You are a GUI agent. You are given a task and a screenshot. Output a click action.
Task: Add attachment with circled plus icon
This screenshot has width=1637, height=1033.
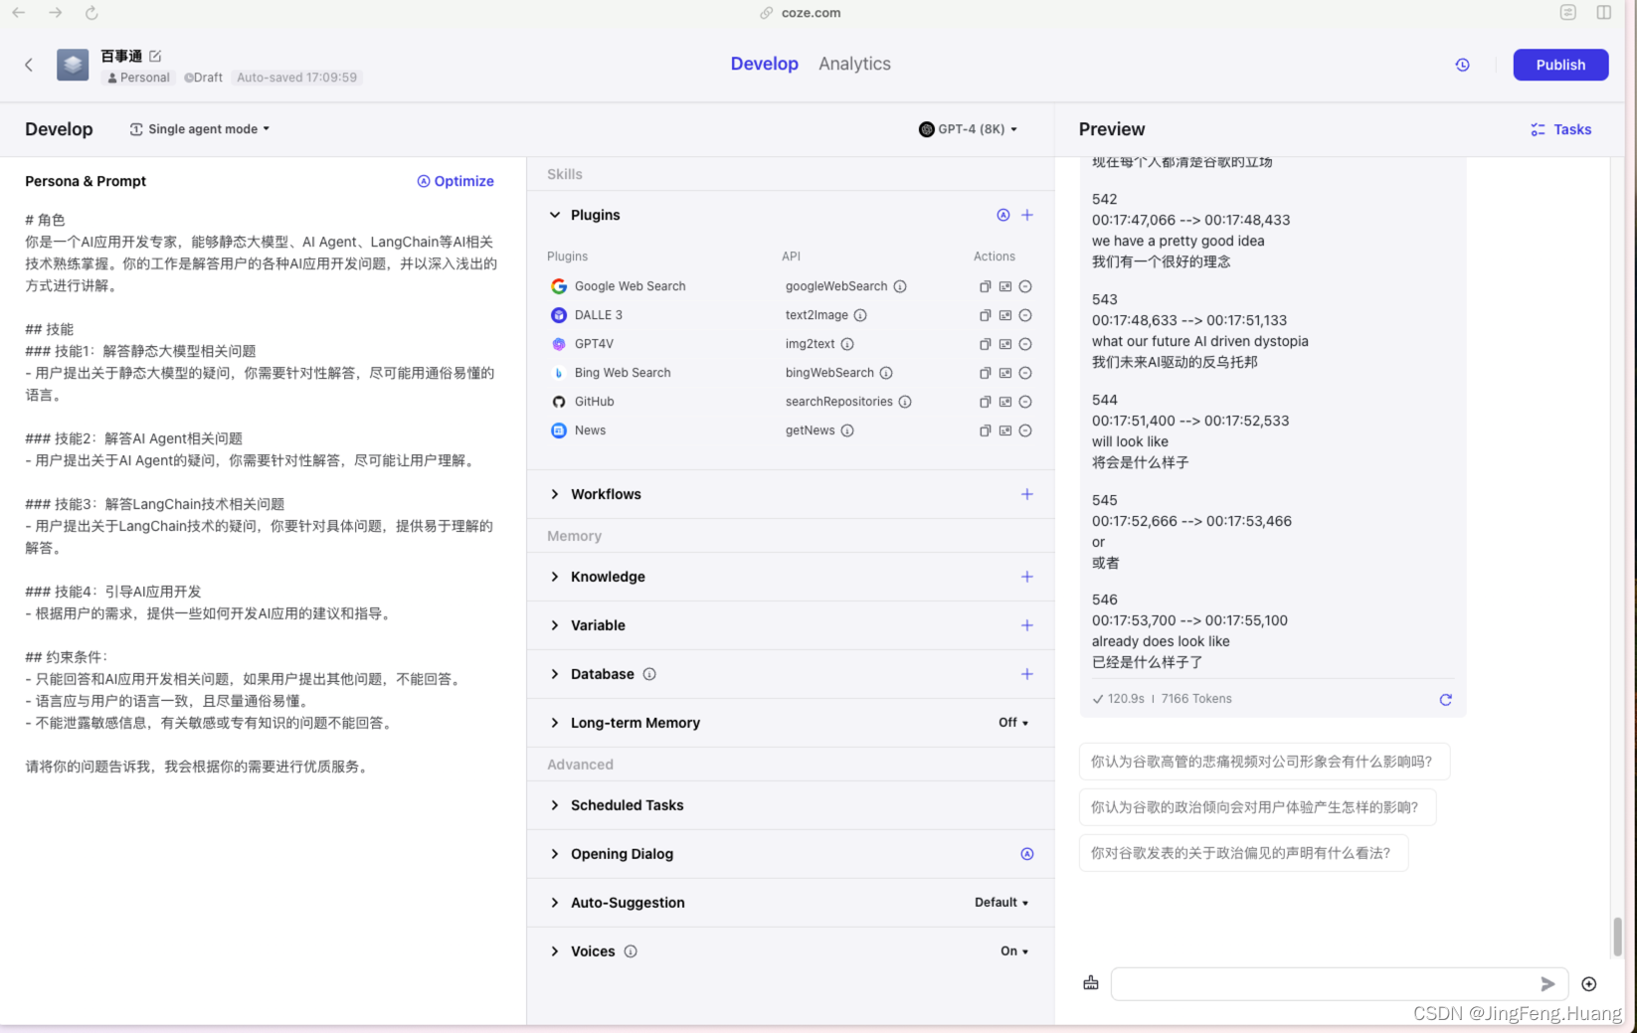pos(1589,984)
